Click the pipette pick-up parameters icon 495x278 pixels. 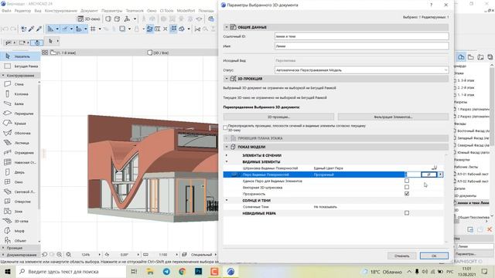(x=31, y=29)
